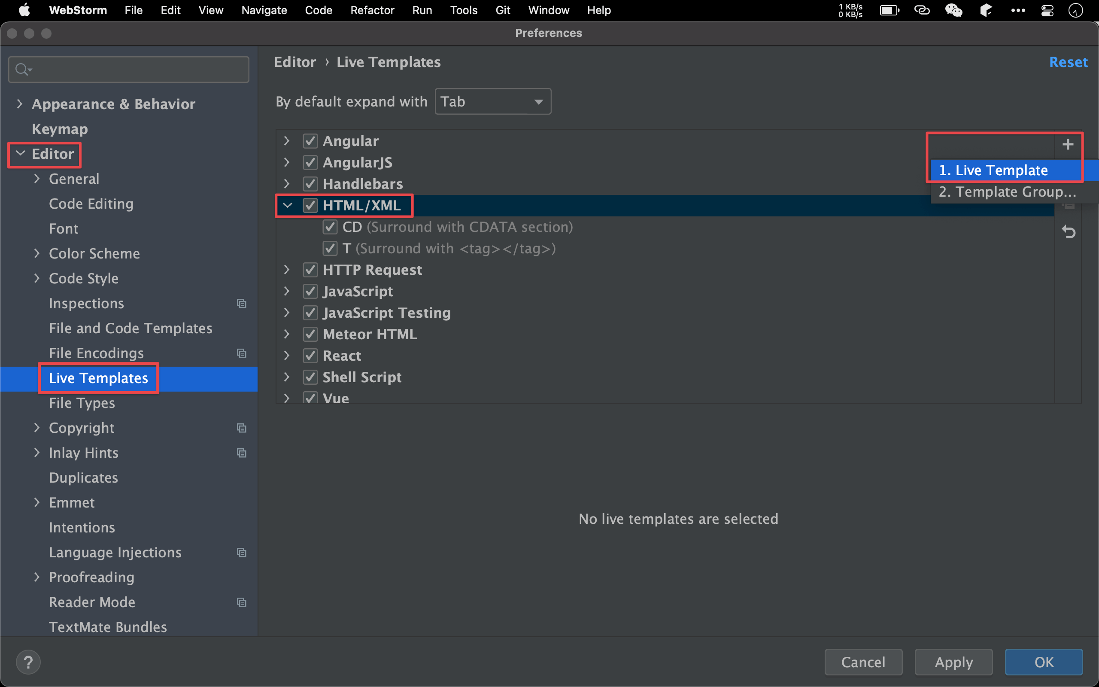The width and height of the screenshot is (1099, 687).
Task: Click project-level icon beside File Encodings
Action: click(241, 353)
